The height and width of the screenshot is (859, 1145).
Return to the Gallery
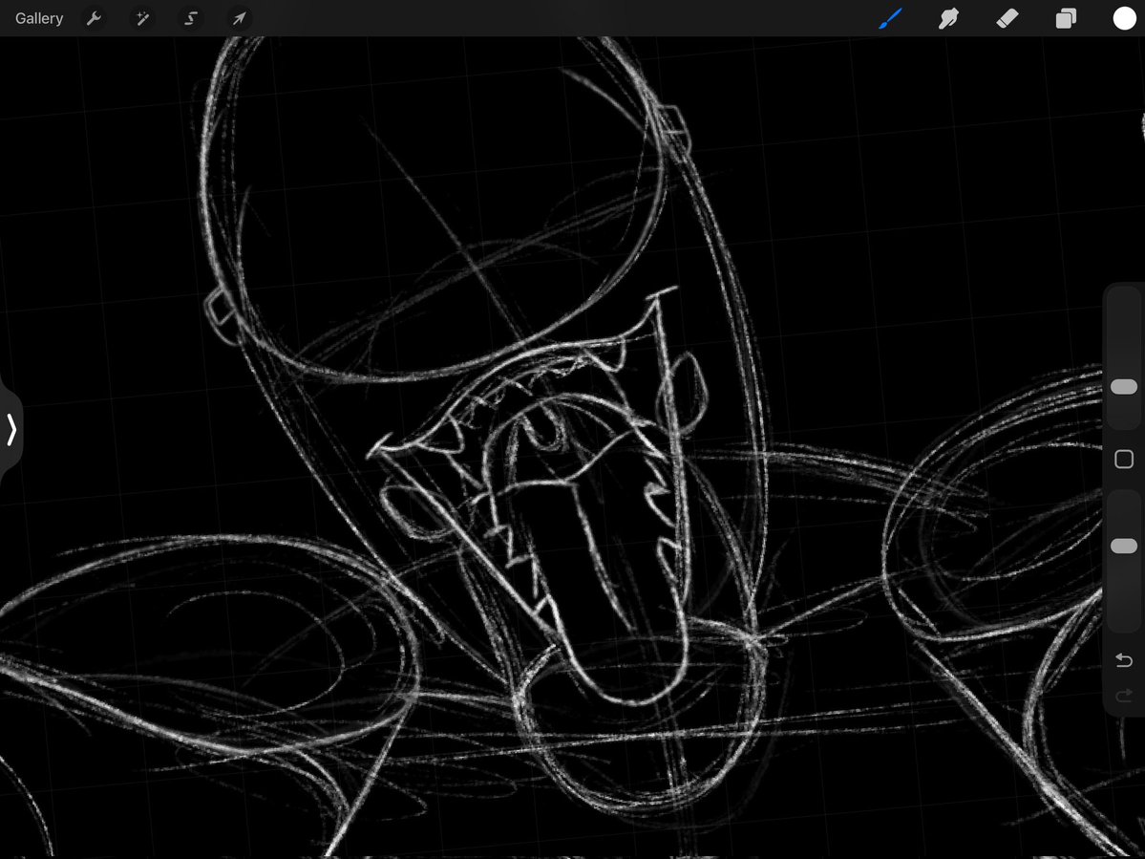point(39,18)
